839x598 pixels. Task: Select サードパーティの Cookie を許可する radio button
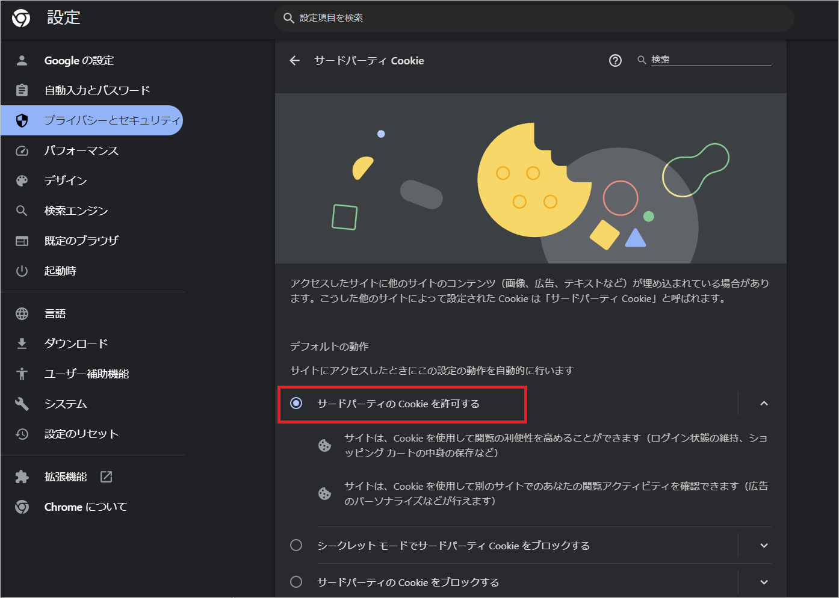[296, 403]
